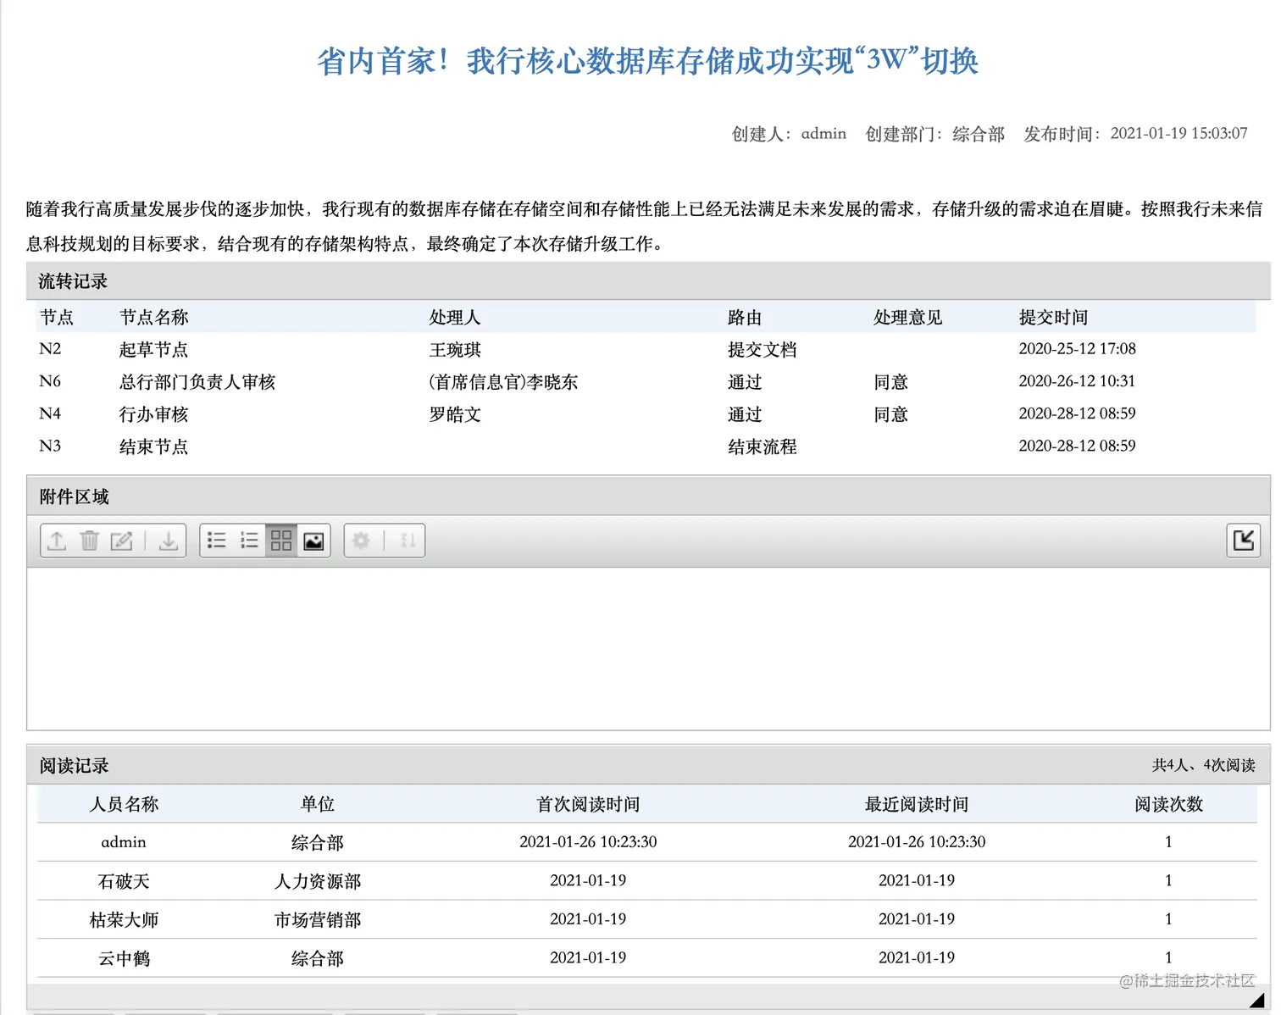Click first read time 2021-01-26 10:23:30
Image resolution: width=1281 pixels, height=1015 pixels.
coord(588,842)
